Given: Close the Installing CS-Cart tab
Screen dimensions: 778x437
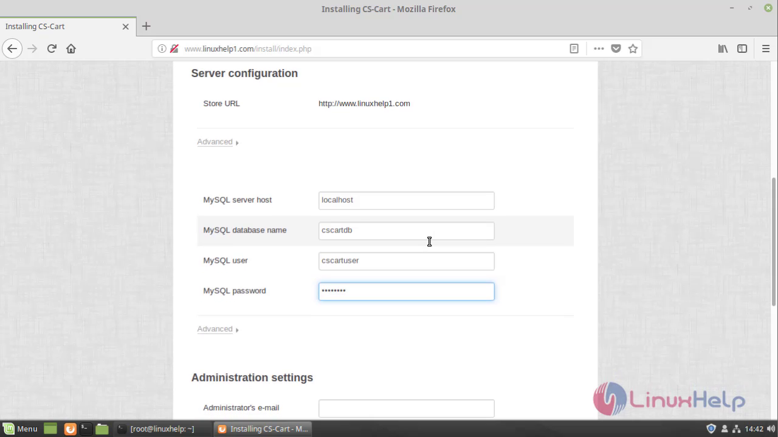Looking at the screenshot, I should pyautogui.click(x=126, y=27).
